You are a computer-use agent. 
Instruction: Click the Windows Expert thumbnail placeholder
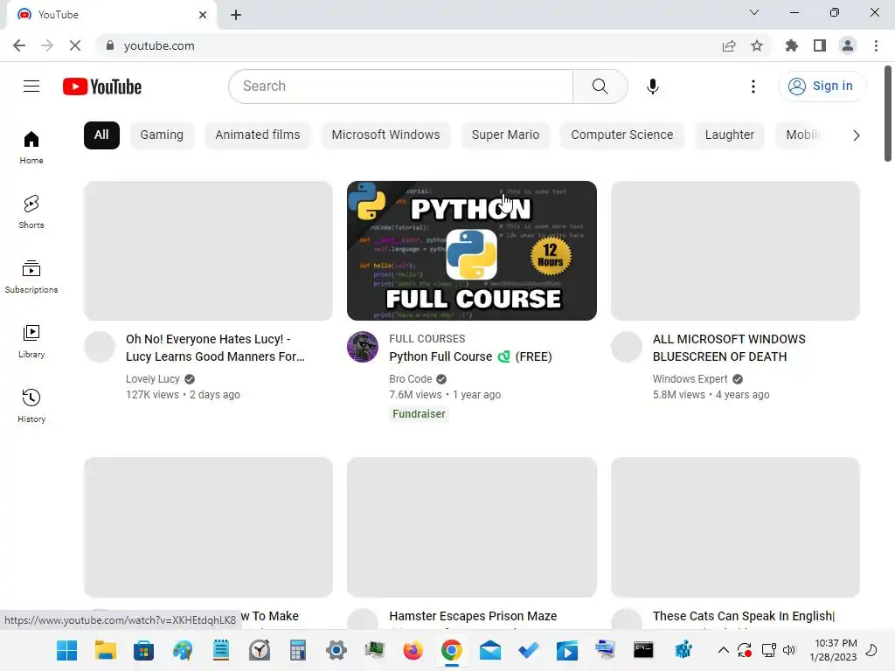click(735, 251)
